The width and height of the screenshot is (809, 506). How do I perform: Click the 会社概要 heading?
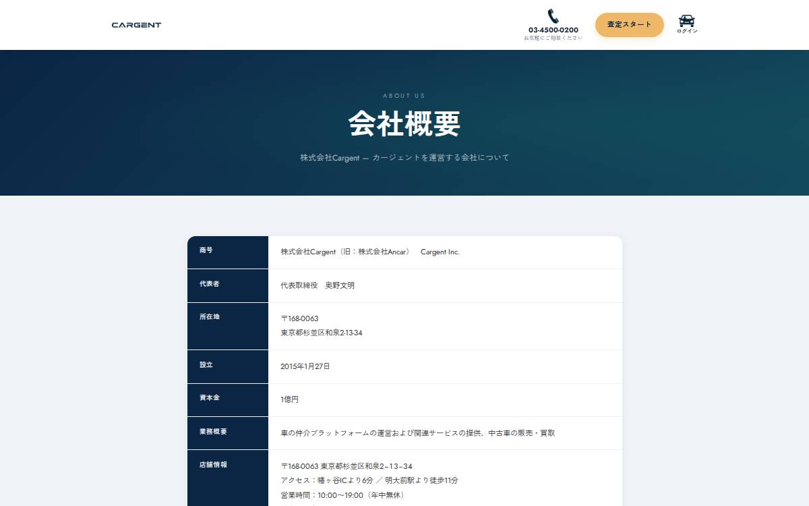(x=404, y=124)
